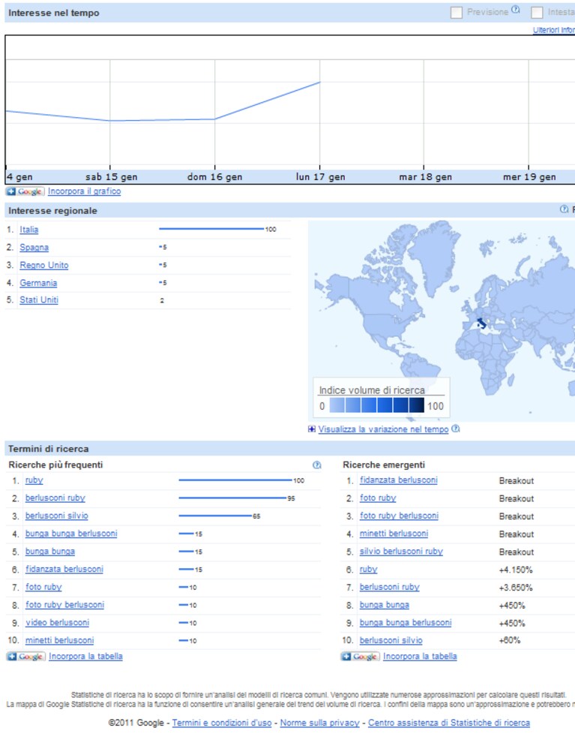Open bunga bunga in frequent searches
Image resolution: width=575 pixels, height=737 pixels.
click(50, 552)
